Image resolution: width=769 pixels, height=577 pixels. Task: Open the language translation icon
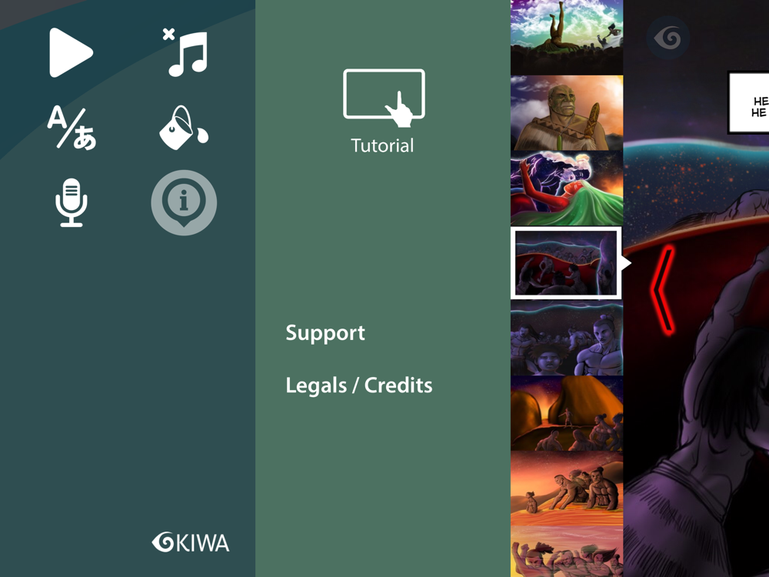(72, 127)
